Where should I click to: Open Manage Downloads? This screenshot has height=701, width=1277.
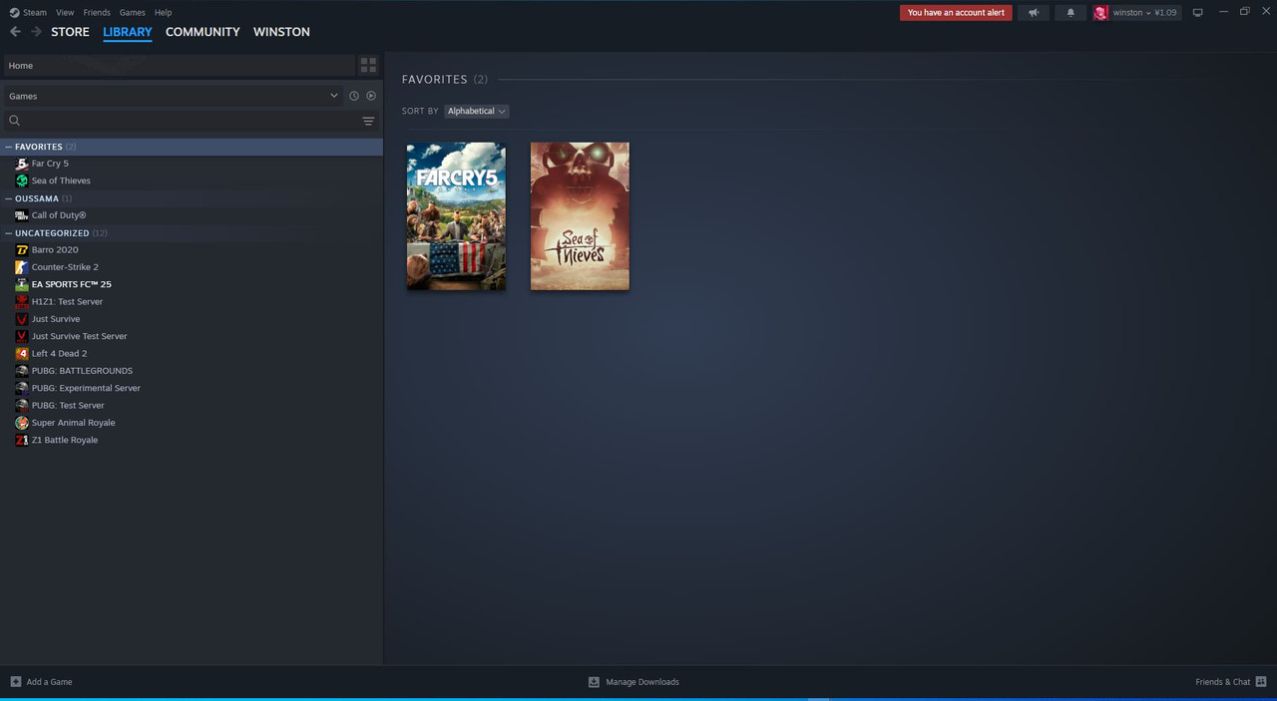pyautogui.click(x=634, y=682)
